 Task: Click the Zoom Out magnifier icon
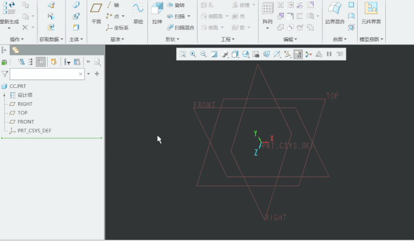(x=203, y=54)
